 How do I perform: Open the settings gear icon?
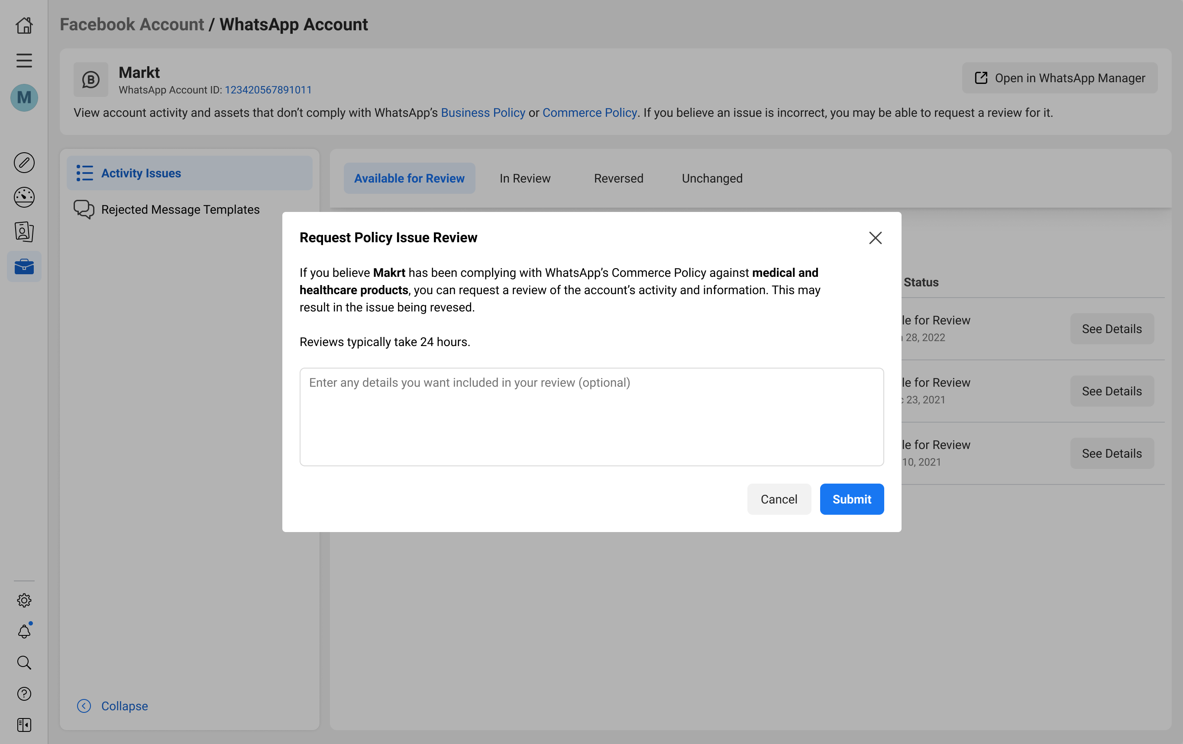click(x=24, y=600)
